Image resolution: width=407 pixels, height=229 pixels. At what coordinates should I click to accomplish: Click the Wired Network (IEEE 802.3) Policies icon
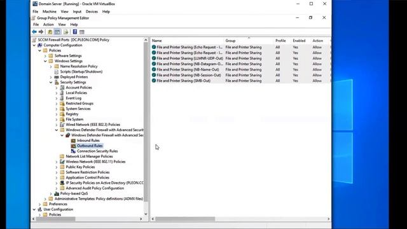pyautogui.click(x=62, y=125)
